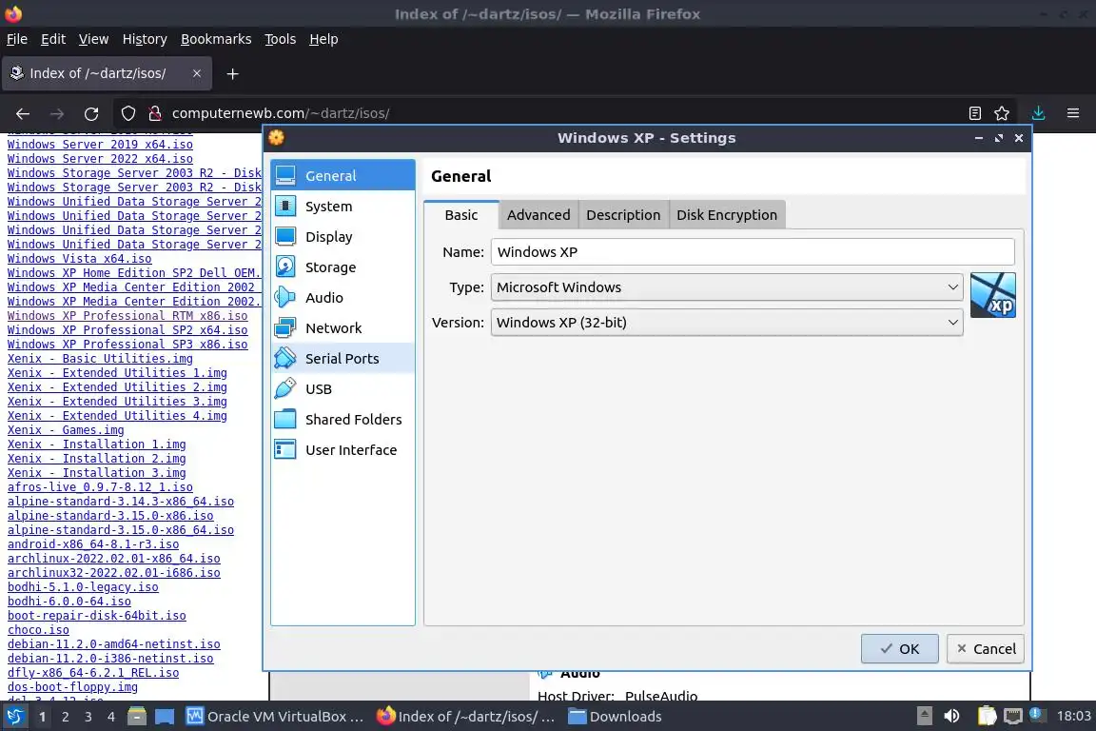Open bodhi-6.0.0-64.iso link

pyautogui.click(x=69, y=601)
